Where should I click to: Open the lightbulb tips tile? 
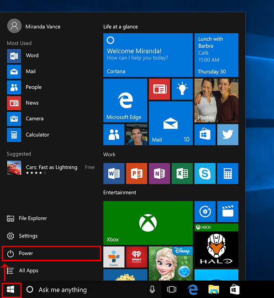182,89
